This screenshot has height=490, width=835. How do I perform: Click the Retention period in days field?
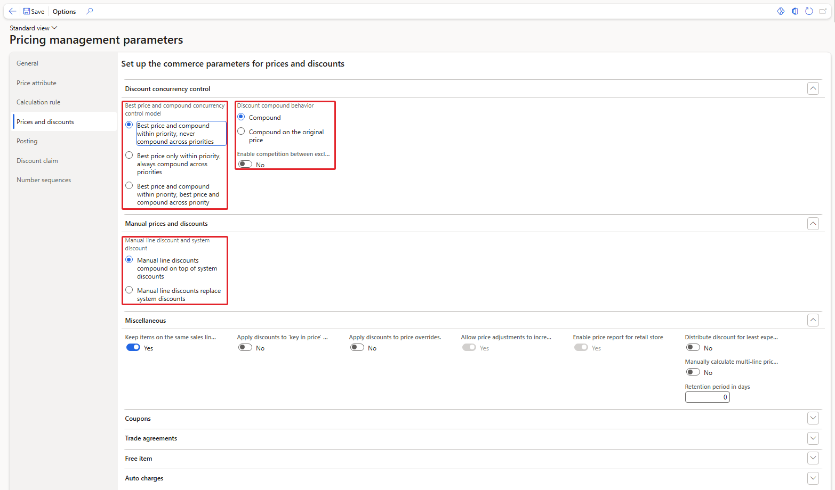coord(707,397)
